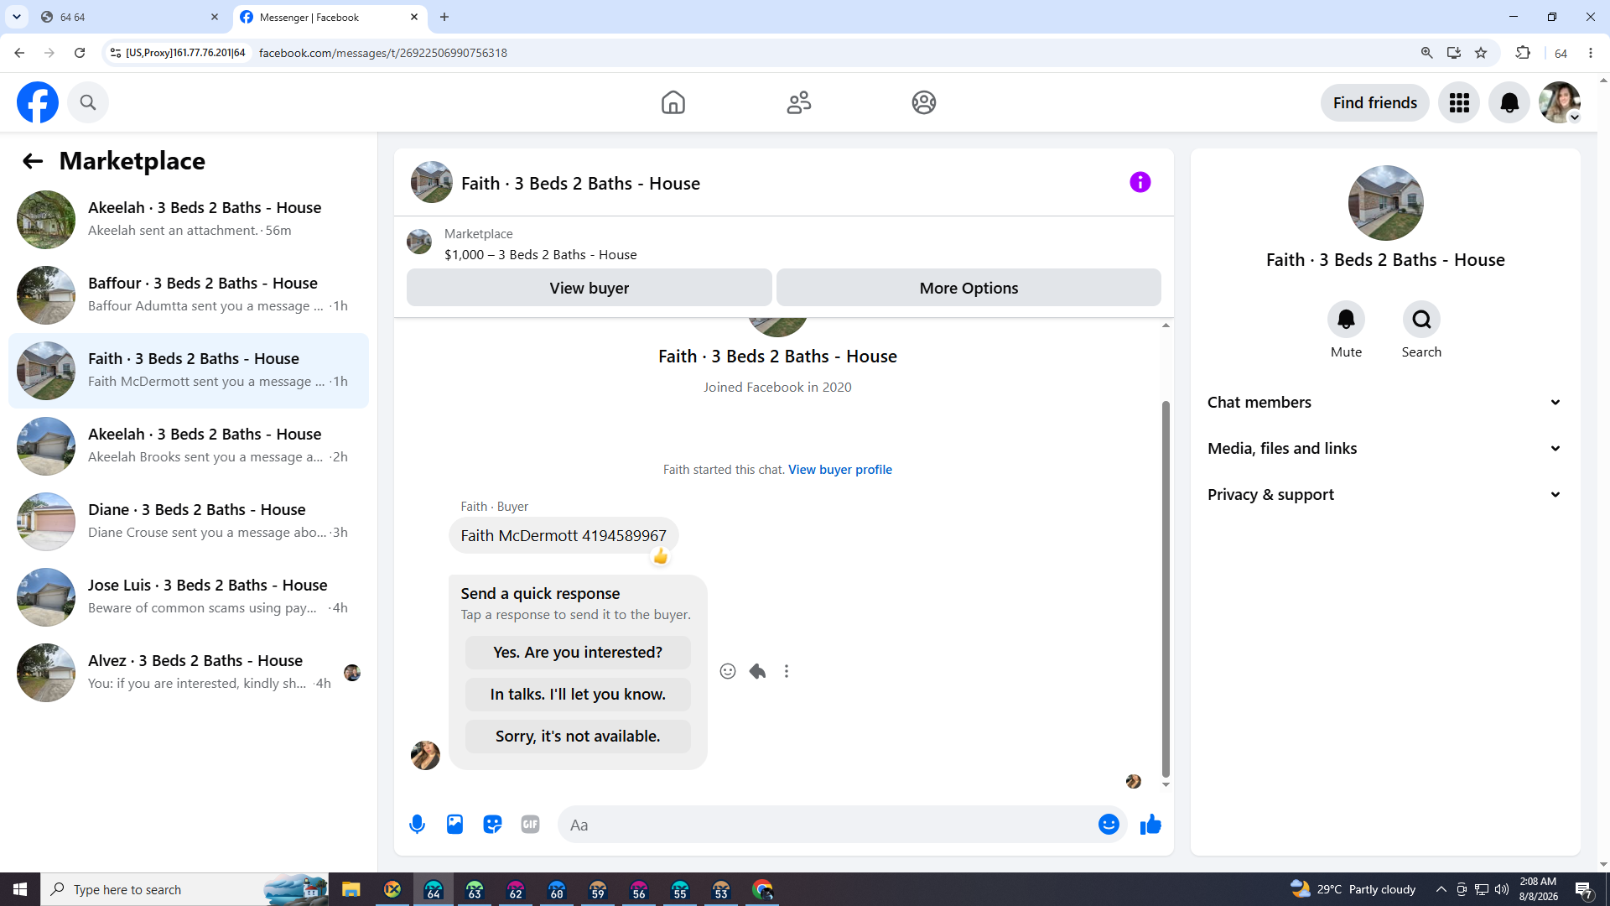This screenshot has height=906, width=1610.
Task: Search in conversation using magnifier icon
Action: pyautogui.click(x=1421, y=320)
